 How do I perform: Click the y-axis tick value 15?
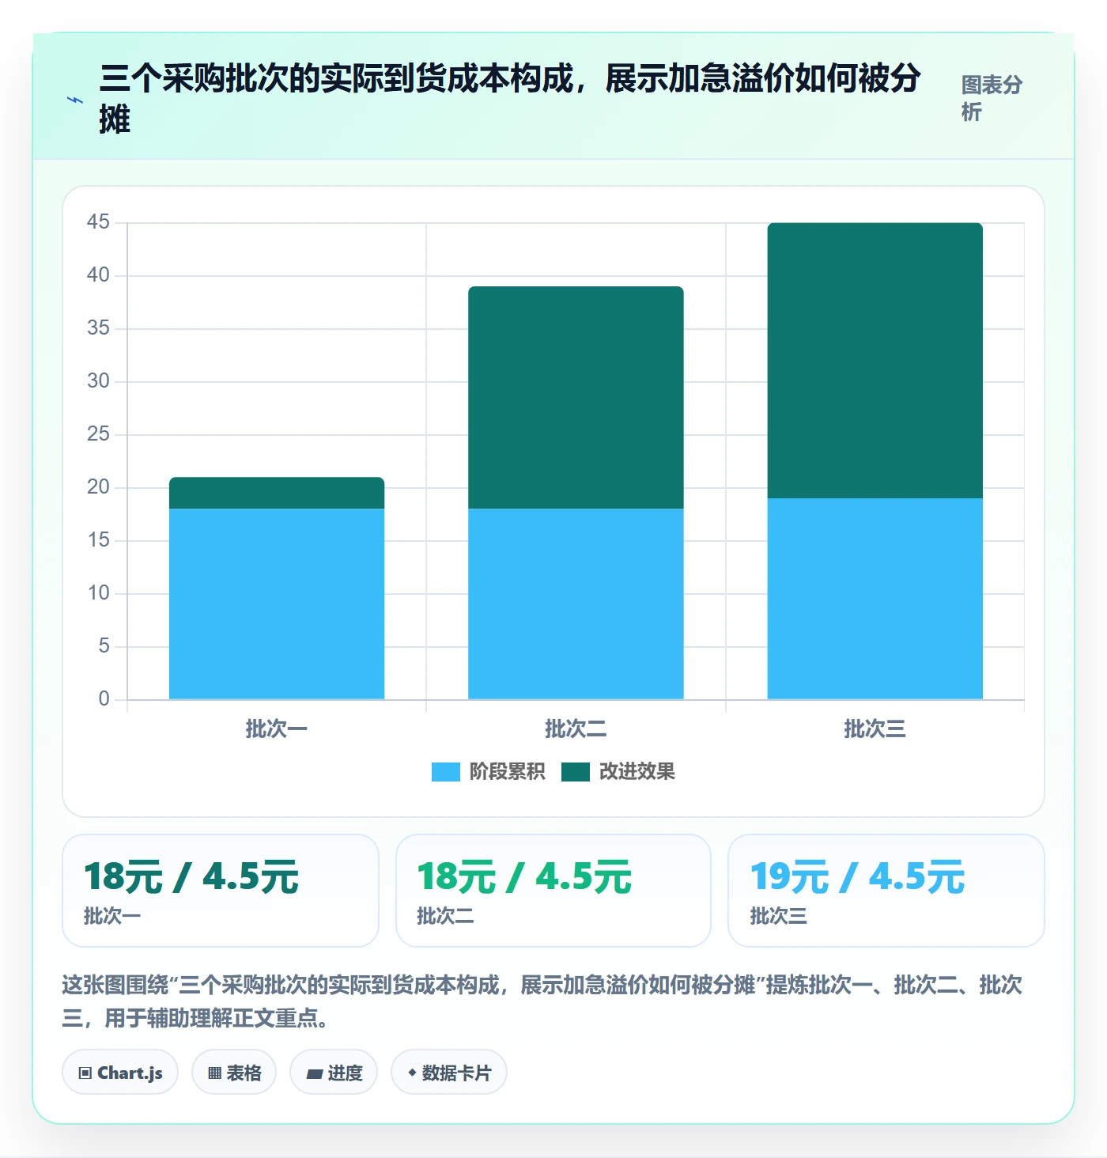[x=98, y=539]
